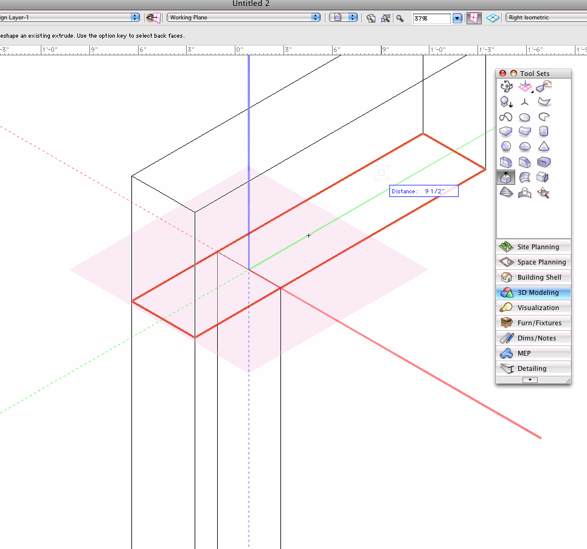Select the NURBS Curve tool
The width and height of the screenshot is (587, 549).
506,117
